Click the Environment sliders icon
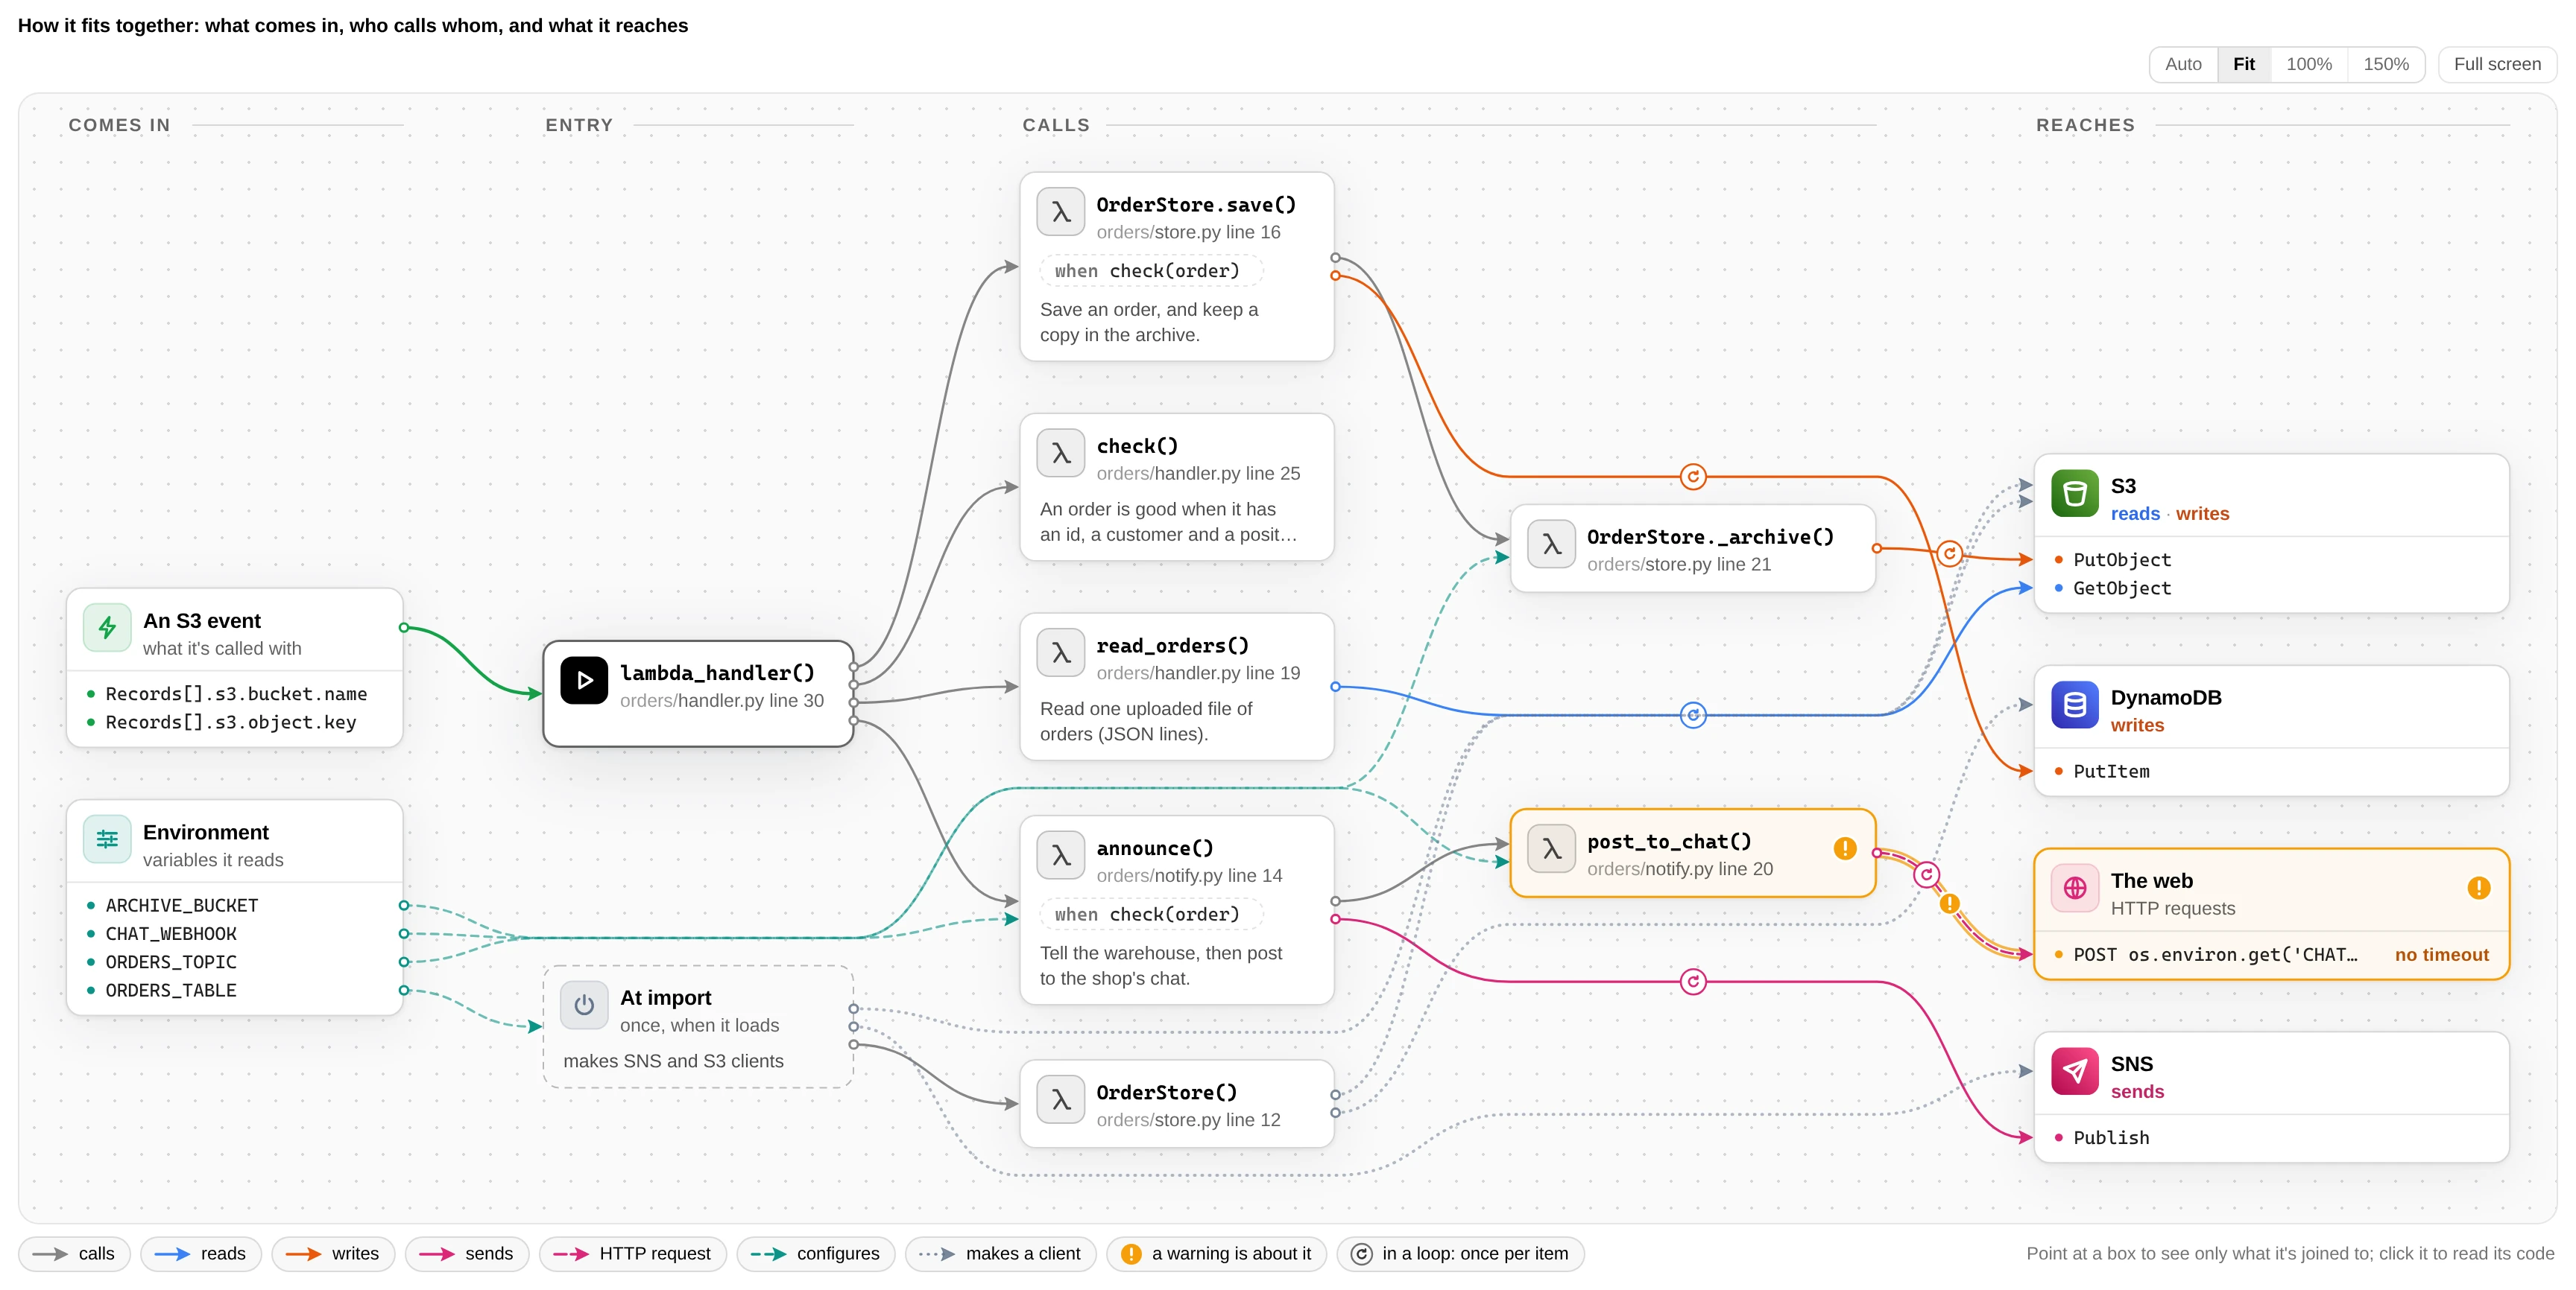This screenshot has width=2576, height=1290. tap(107, 839)
